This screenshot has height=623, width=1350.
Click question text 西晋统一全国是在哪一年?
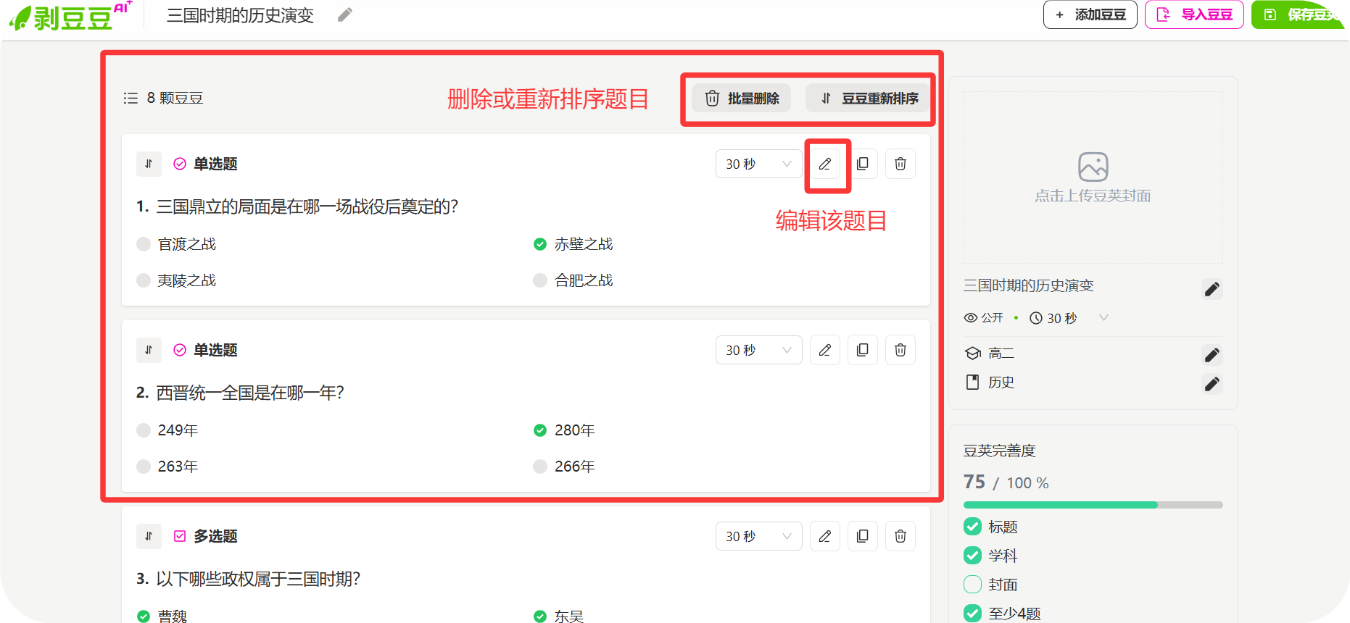tap(250, 393)
